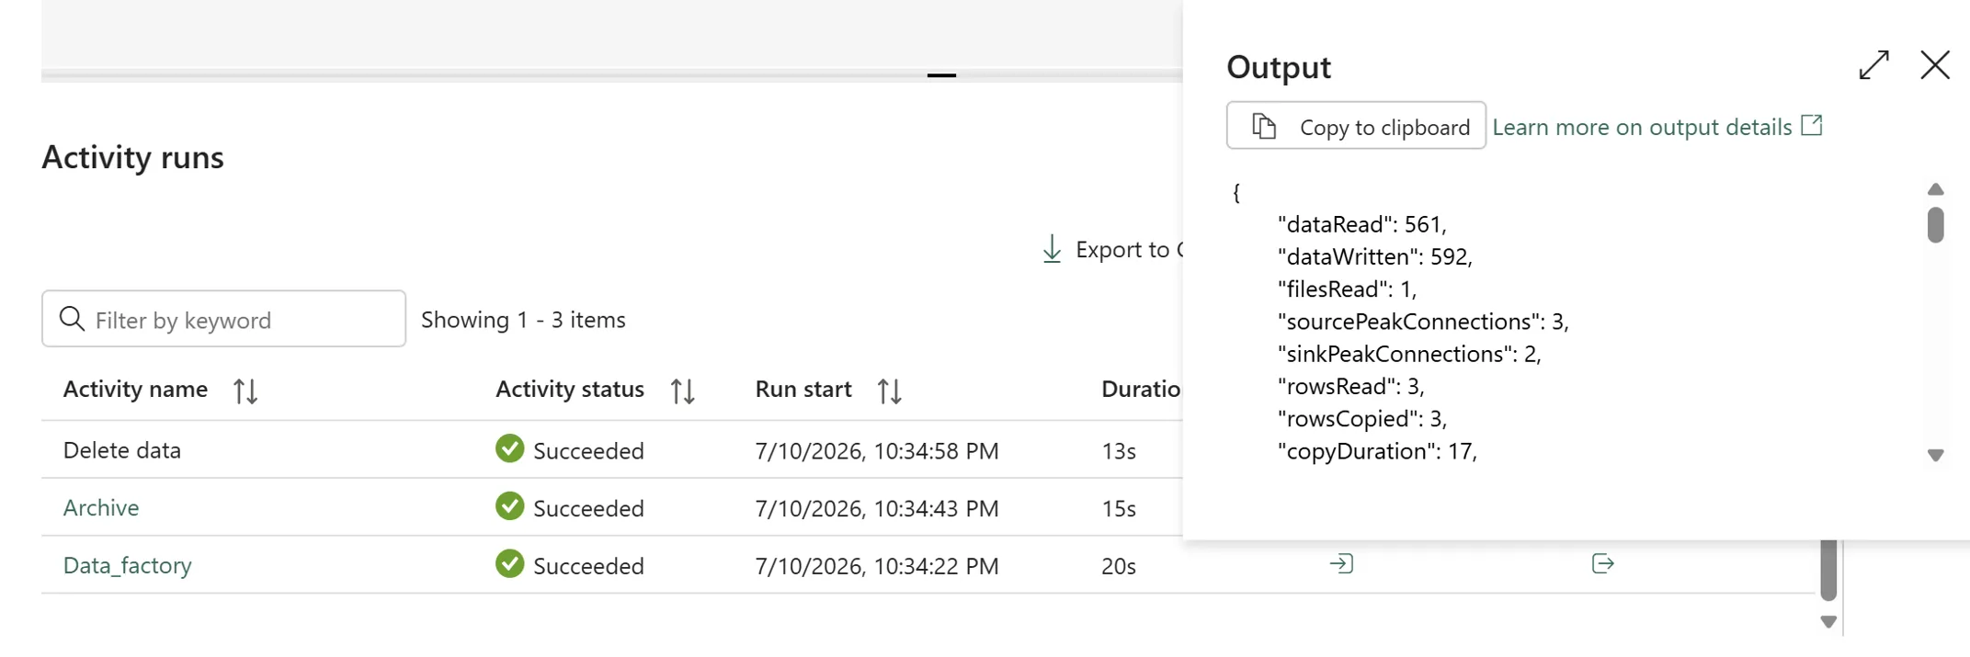The height and width of the screenshot is (657, 1970).
Task: Open the Archive activity link
Action: pos(101,507)
